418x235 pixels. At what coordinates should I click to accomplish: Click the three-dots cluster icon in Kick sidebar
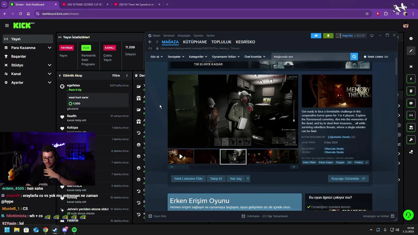[x=411, y=152]
